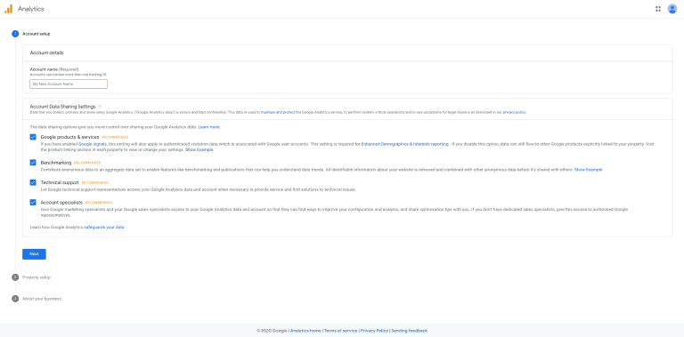The height and width of the screenshot is (337, 684).
Task: Click the Analytics logo icon
Action: pyautogui.click(x=9, y=9)
